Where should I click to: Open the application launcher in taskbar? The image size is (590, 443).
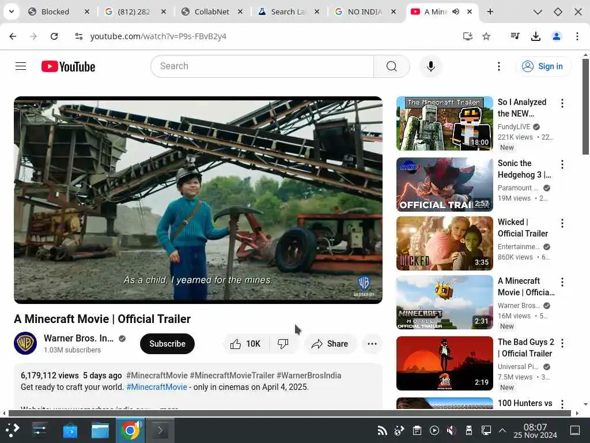13,430
